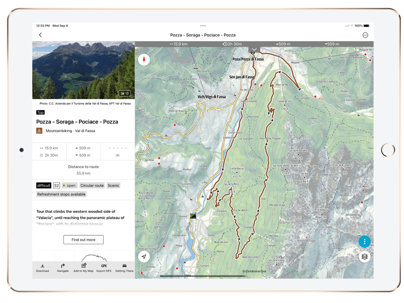The image size is (404, 303).
Task: Open the route header photo
Action: pyautogui.click(x=83, y=70)
